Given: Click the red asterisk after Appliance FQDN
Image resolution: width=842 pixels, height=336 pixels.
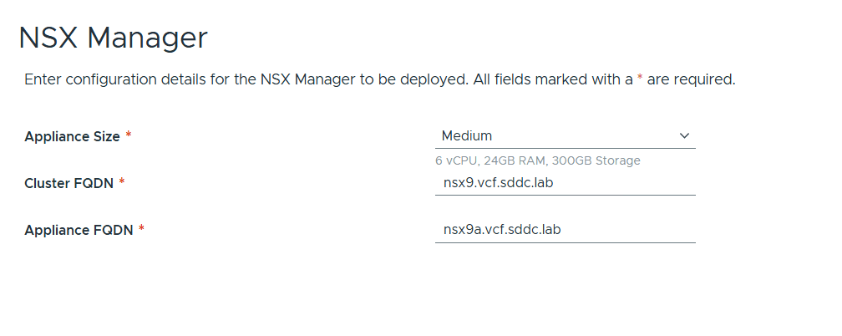Looking at the screenshot, I should 141,229.
